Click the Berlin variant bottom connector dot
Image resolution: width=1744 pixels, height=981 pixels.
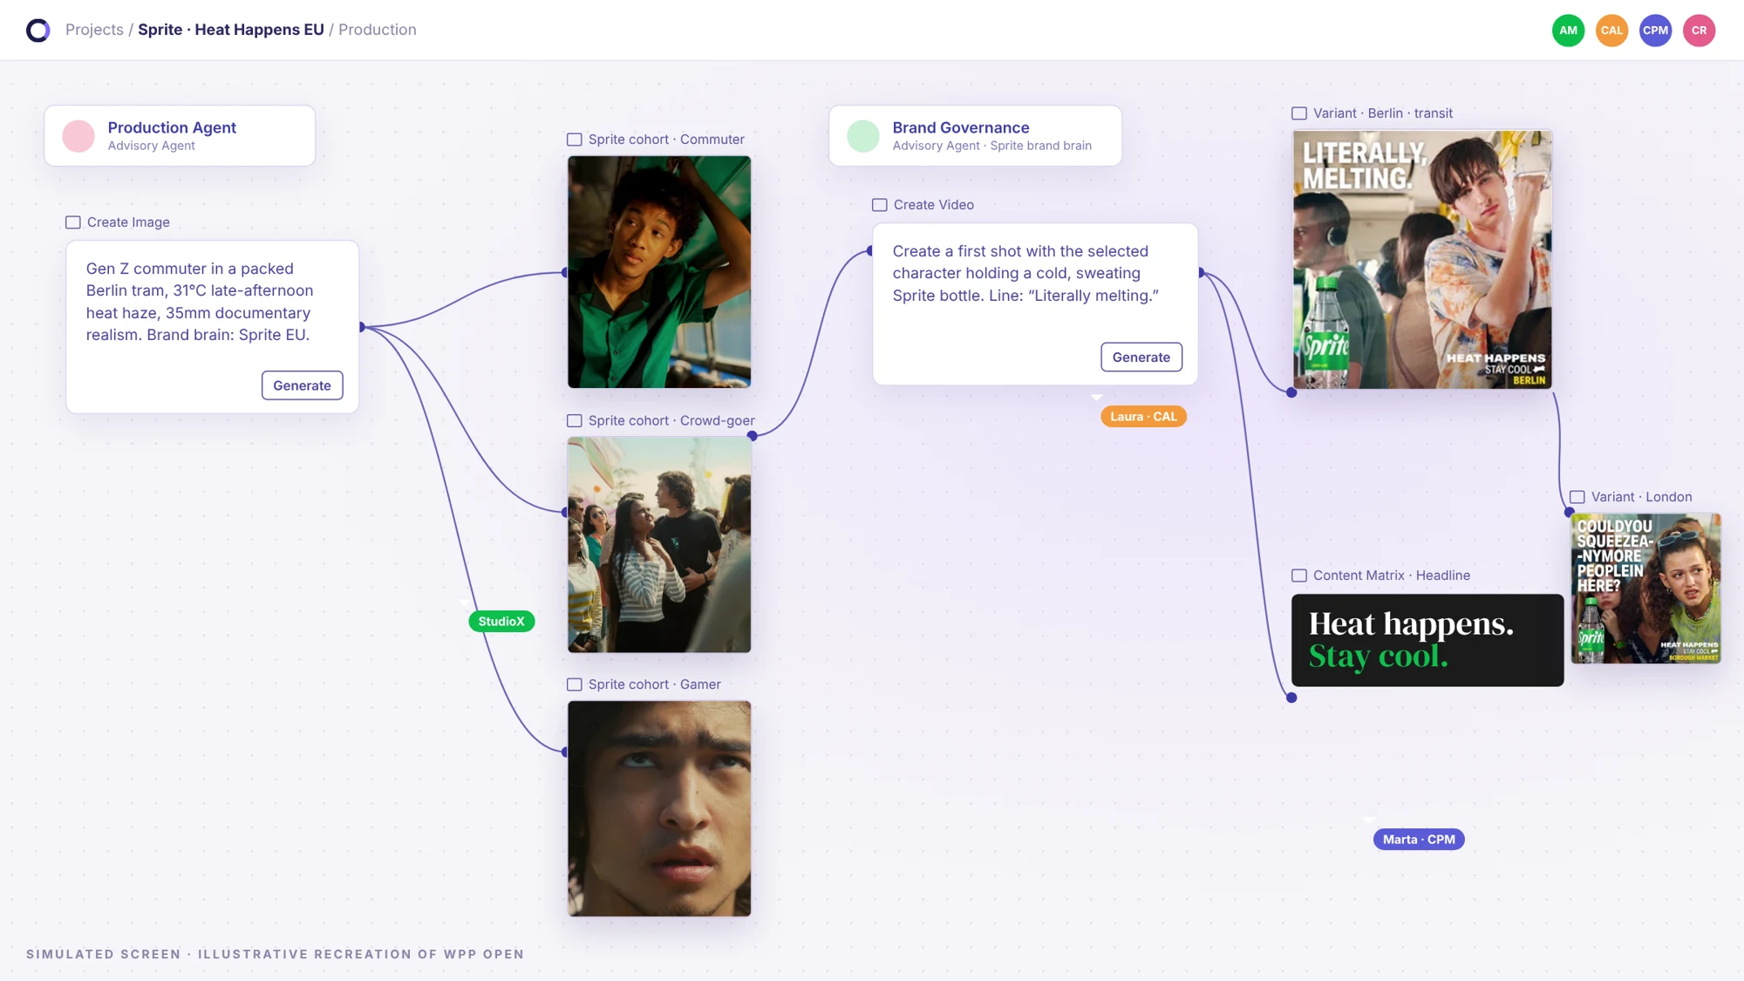tap(1292, 392)
